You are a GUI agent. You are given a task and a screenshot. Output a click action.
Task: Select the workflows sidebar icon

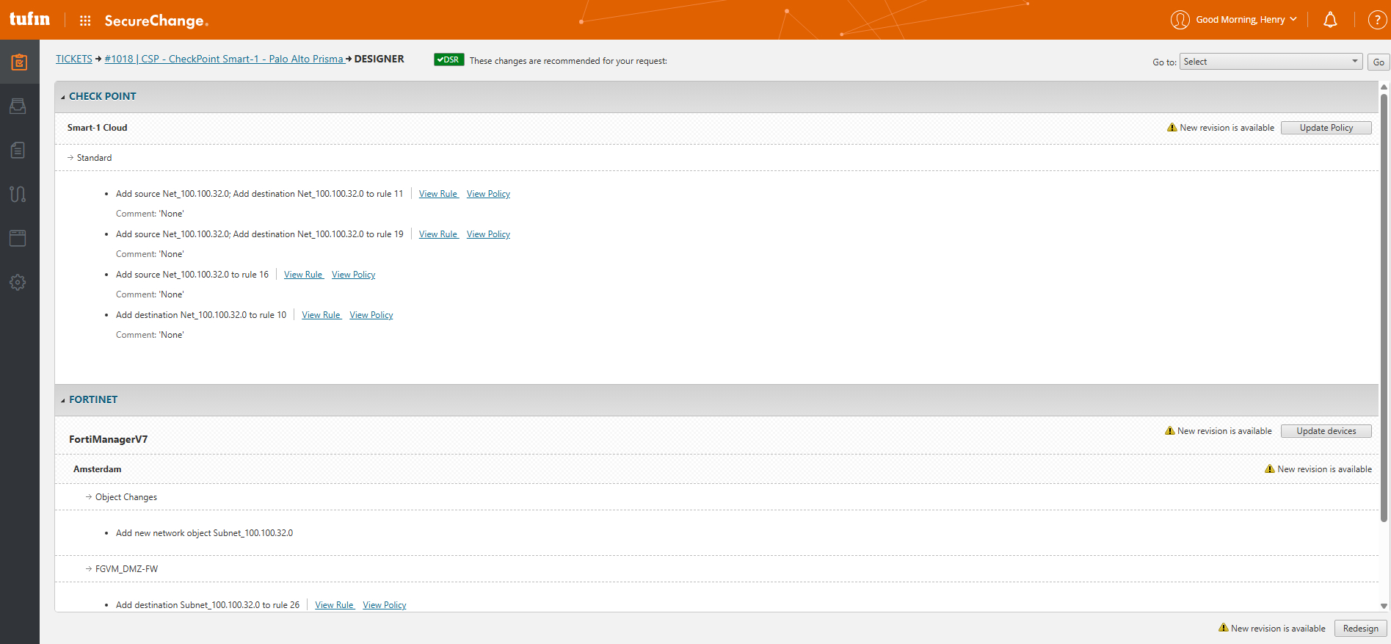[x=18, y=194]
